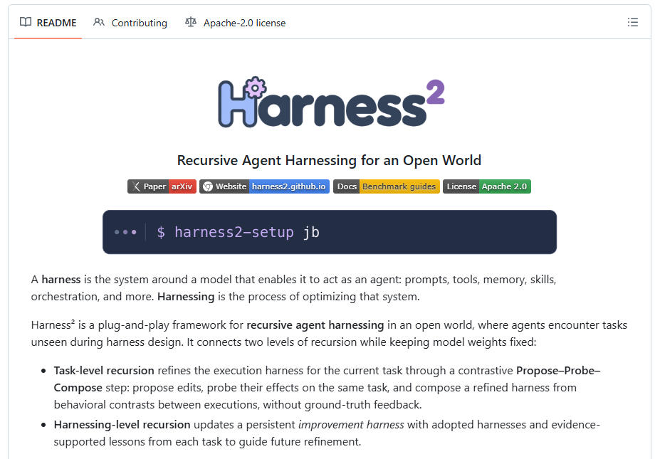The image size is (655, 459).
Task: Click the italic text "improvement harness"
Action: coord(351,424)
